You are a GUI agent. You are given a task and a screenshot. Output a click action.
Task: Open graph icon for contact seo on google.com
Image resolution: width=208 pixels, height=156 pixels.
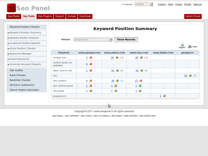click(x=91, y=57)
